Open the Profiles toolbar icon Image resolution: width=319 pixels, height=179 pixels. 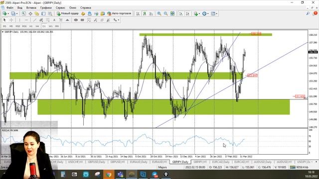coord(13,13)
